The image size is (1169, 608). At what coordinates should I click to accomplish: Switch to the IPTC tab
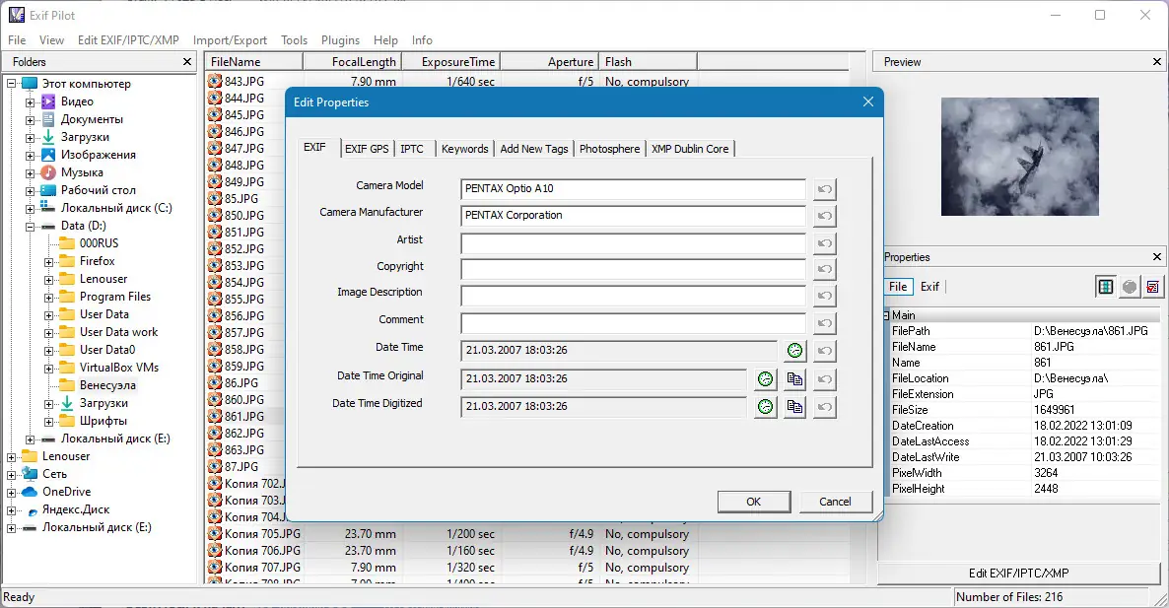tap(412, 149)
